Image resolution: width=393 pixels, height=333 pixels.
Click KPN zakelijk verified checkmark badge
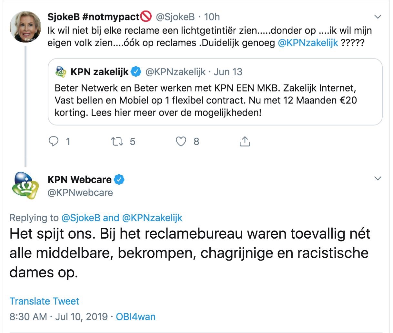136,72
